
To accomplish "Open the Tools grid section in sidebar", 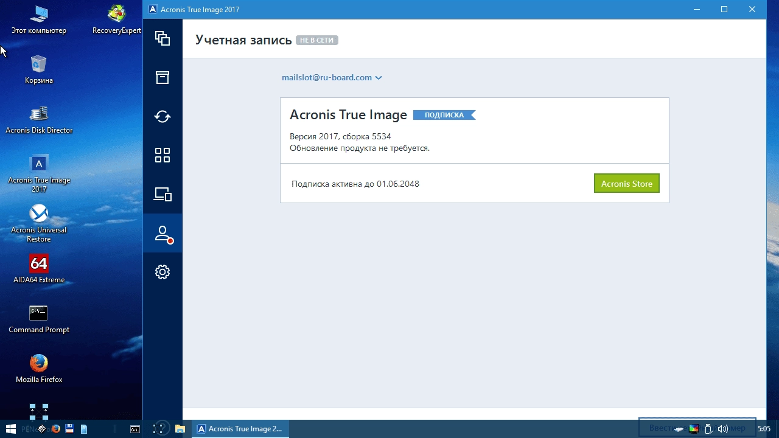I will [162, 155].
